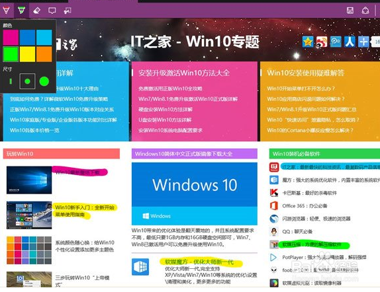380x292 pixels.
Task: Open link Win7/Win8.1免费升级激活Win10正式版详解
Action: click(188, 99)
